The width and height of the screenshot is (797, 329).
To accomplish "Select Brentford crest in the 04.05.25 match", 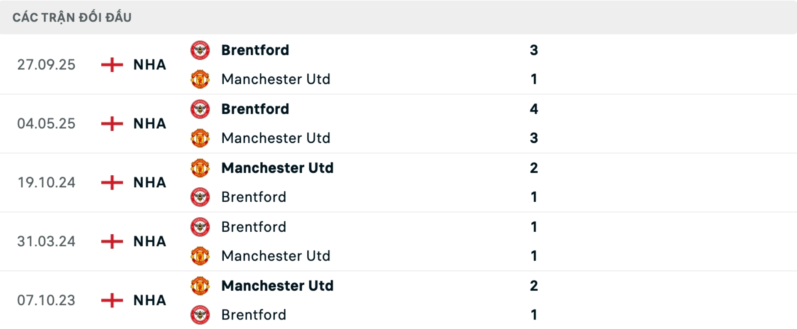I will click(x=200, y=109).
